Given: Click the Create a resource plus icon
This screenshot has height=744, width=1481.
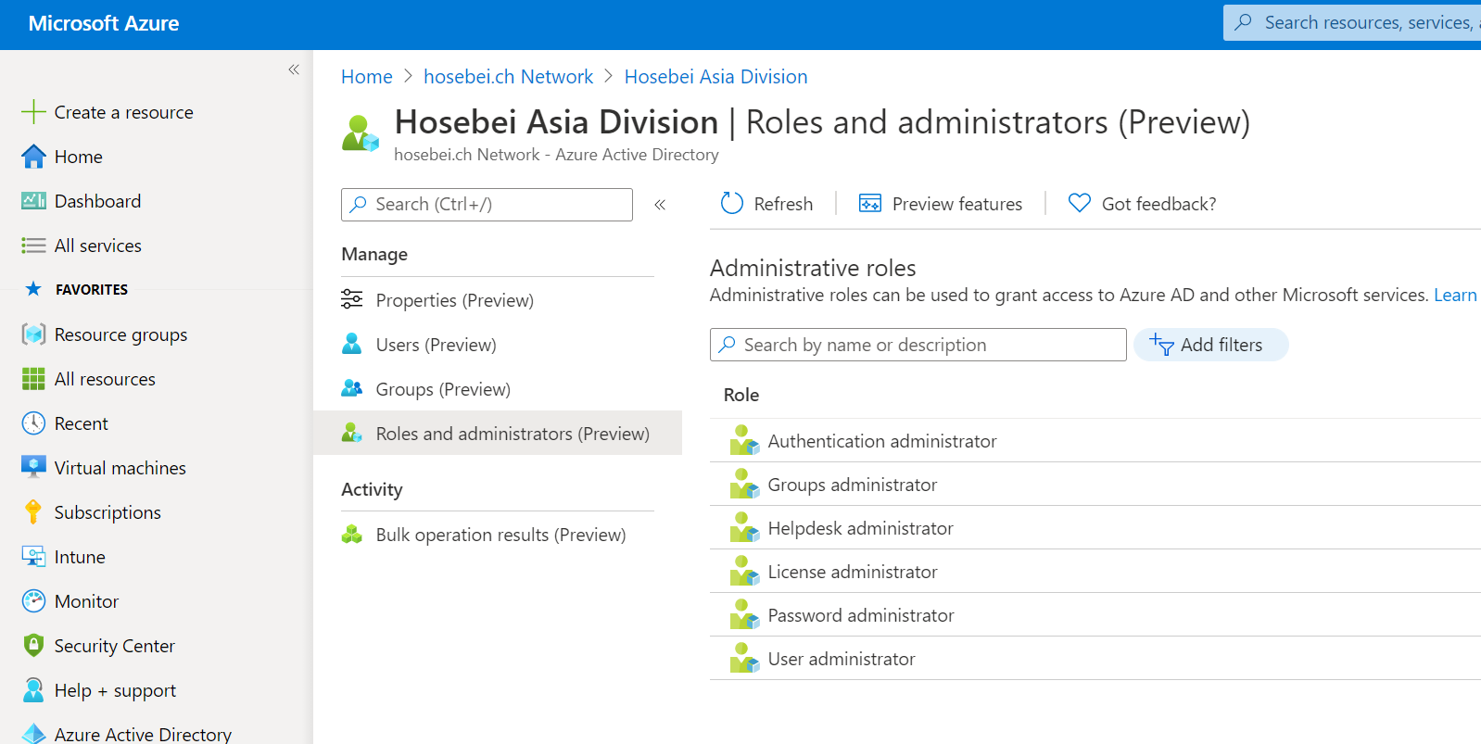Looking at the screenshot, I should tap(33, 112).
